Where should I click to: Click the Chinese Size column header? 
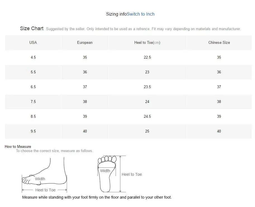(219, 43)
